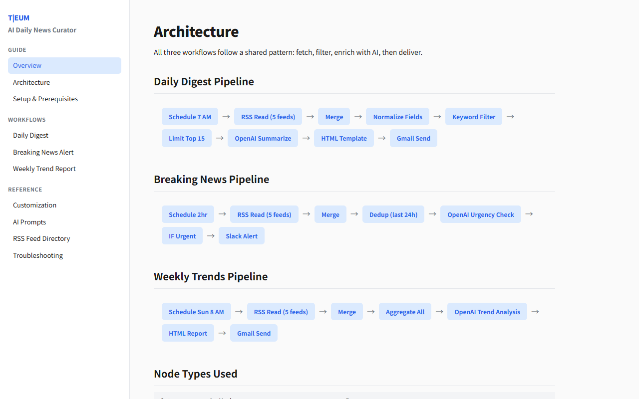Open the Customization reference page
639x399 pixels.
(34, 205)
